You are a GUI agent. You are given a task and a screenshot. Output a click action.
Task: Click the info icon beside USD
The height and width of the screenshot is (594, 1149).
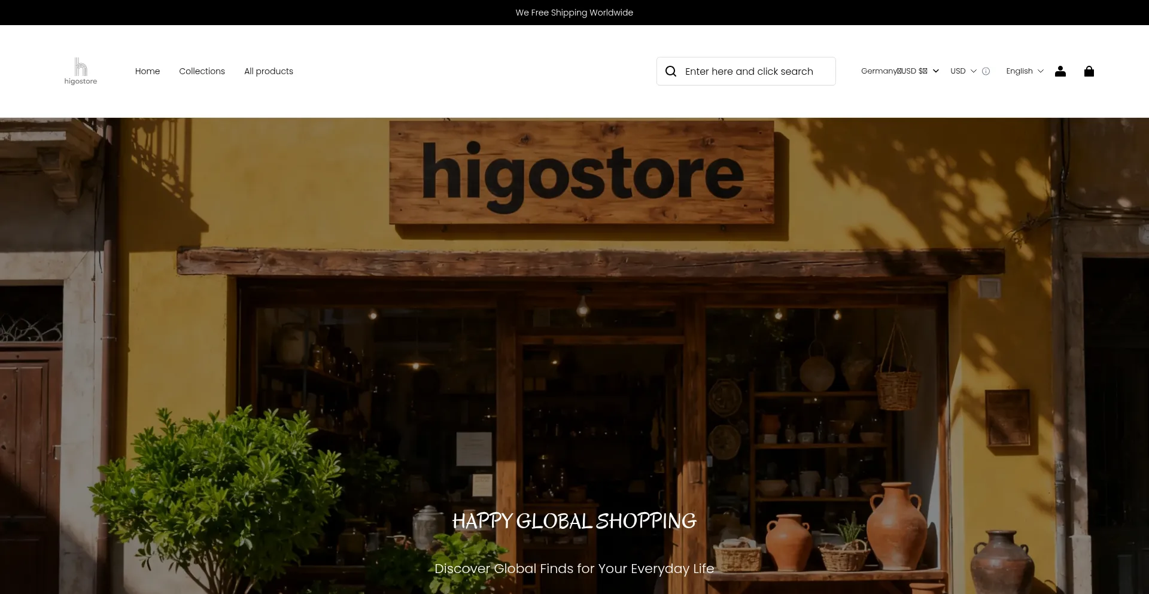(986, 71)
